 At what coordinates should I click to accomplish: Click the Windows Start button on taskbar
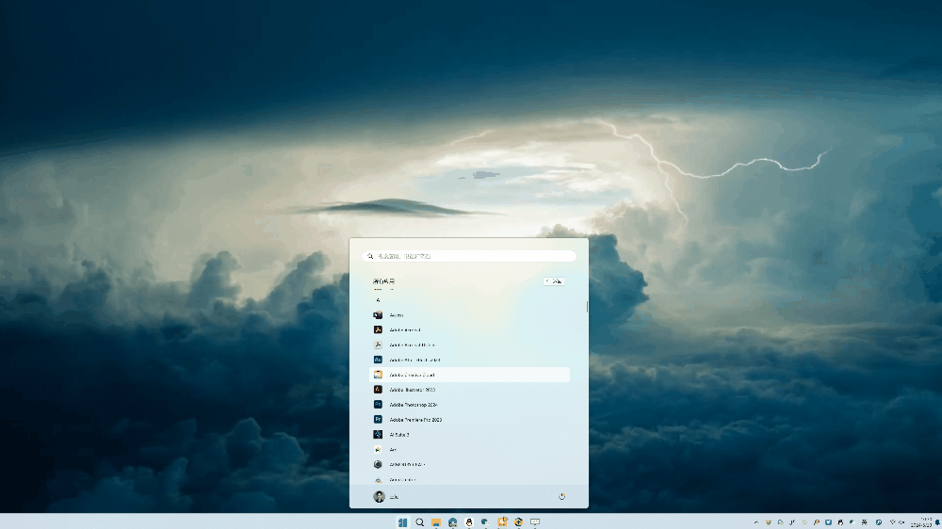pyautogui.click(x=403, y=522)
